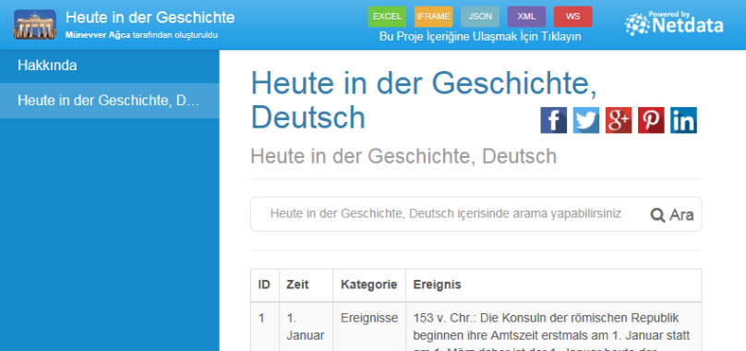Share page on Google Plus
The height and width of the screenshot is (351, 746).
(619, 120)
